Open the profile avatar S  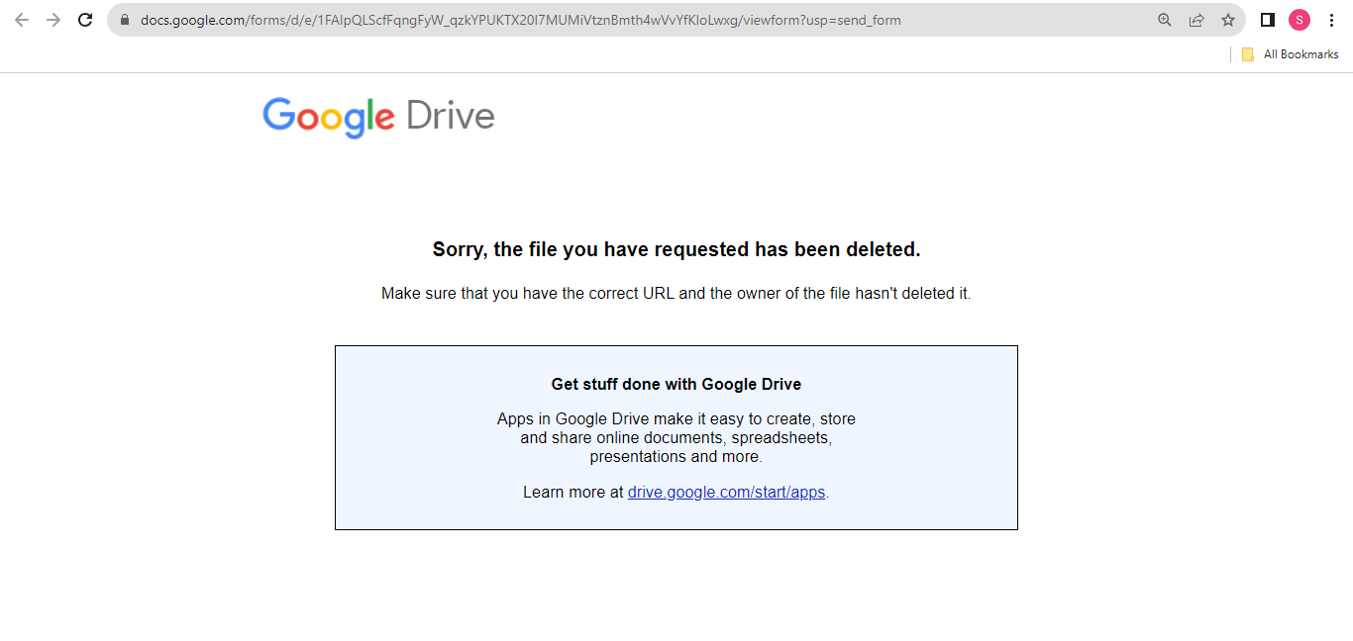pyautogui.click(x=1299, y=20)
